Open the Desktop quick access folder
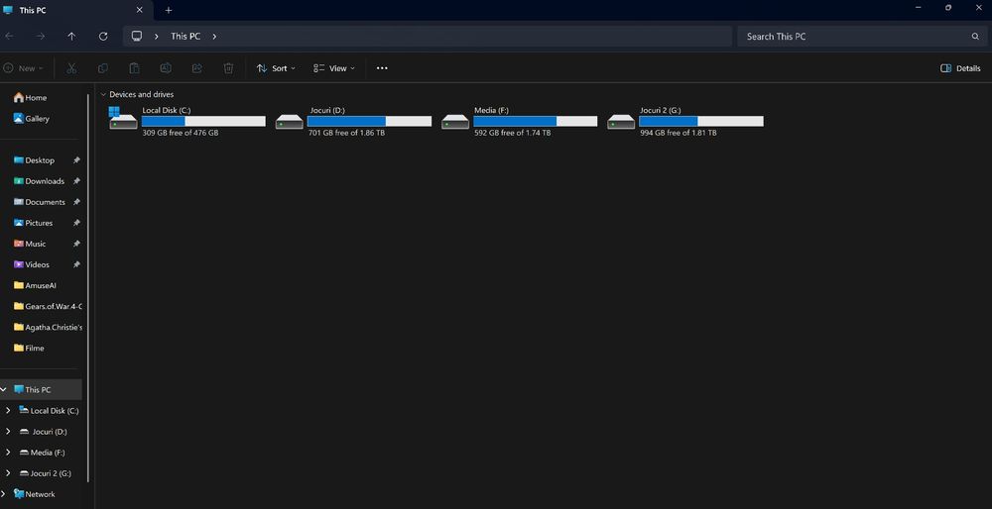 [x=34, y=160]
